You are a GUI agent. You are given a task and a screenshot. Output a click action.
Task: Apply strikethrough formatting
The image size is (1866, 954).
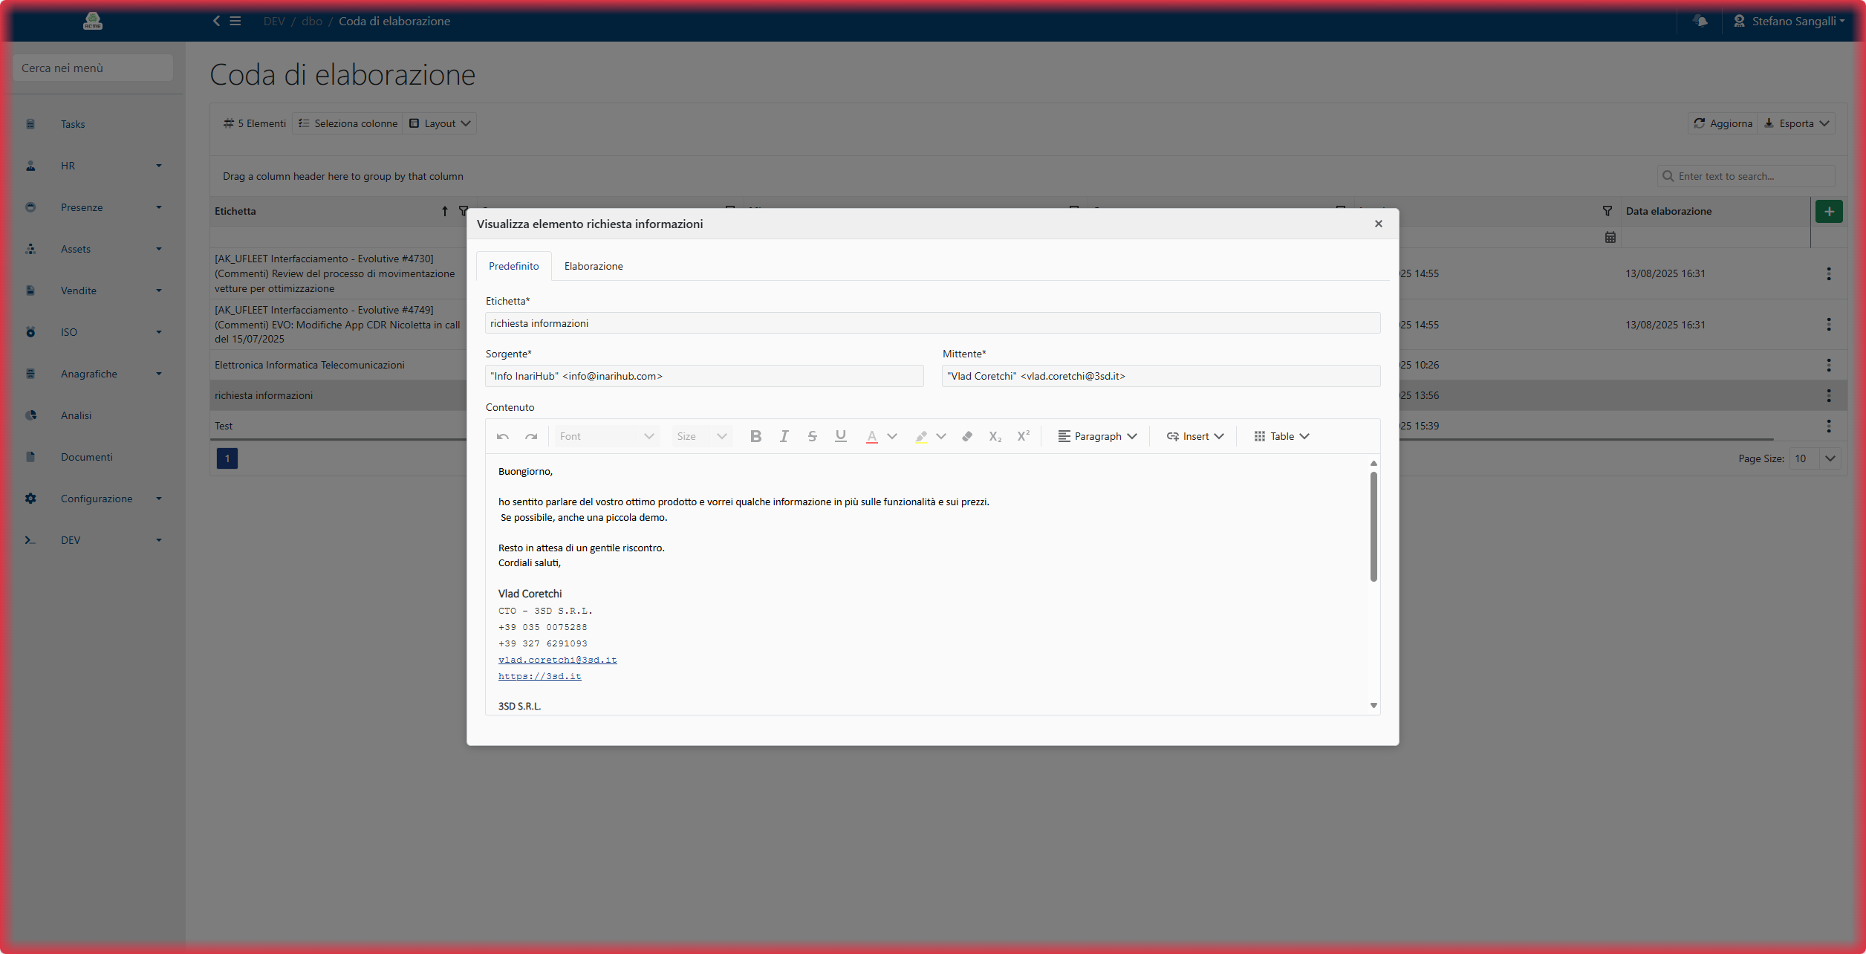[x=812, y=436]
